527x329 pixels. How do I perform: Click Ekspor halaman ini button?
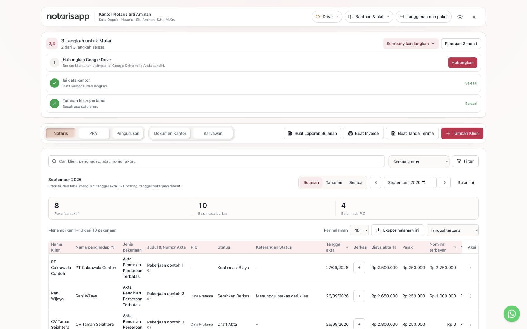pyautogui.click(x=398, y=230)
